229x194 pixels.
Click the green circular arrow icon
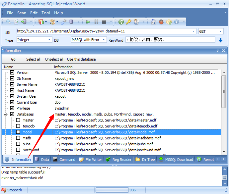121,22
